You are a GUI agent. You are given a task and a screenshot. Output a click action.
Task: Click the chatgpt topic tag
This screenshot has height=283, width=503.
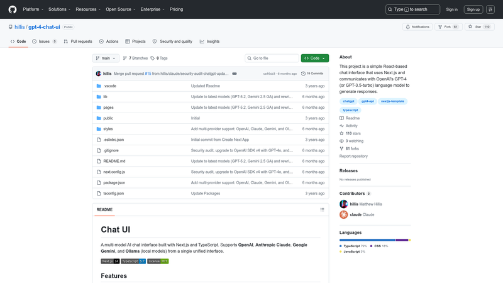pyautogui.click(x=348, y=101)
